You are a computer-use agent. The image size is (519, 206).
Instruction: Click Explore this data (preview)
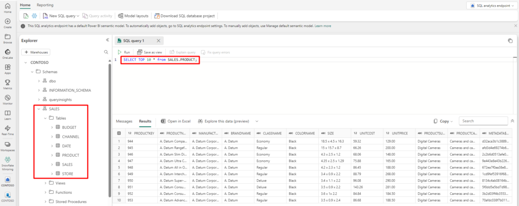point(224,121)
